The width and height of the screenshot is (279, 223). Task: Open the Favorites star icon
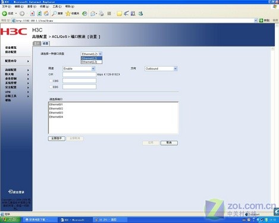click(x=68, y=14)
